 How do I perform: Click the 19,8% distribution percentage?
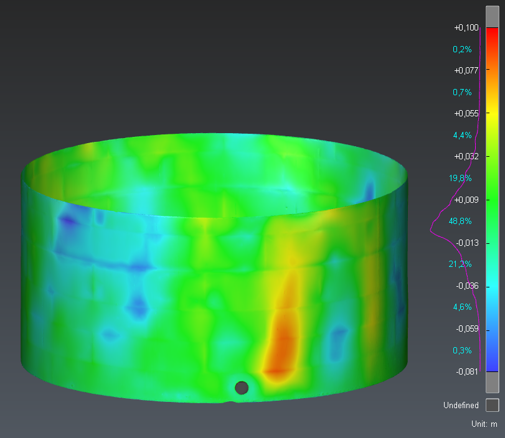[460, 179]
